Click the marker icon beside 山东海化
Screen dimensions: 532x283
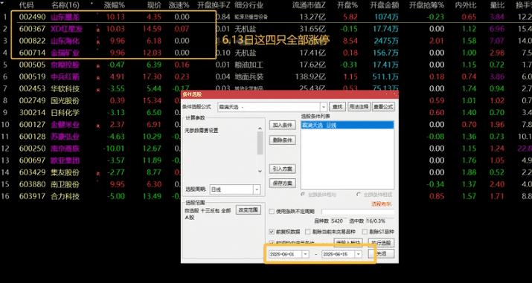tap(98, 42)
